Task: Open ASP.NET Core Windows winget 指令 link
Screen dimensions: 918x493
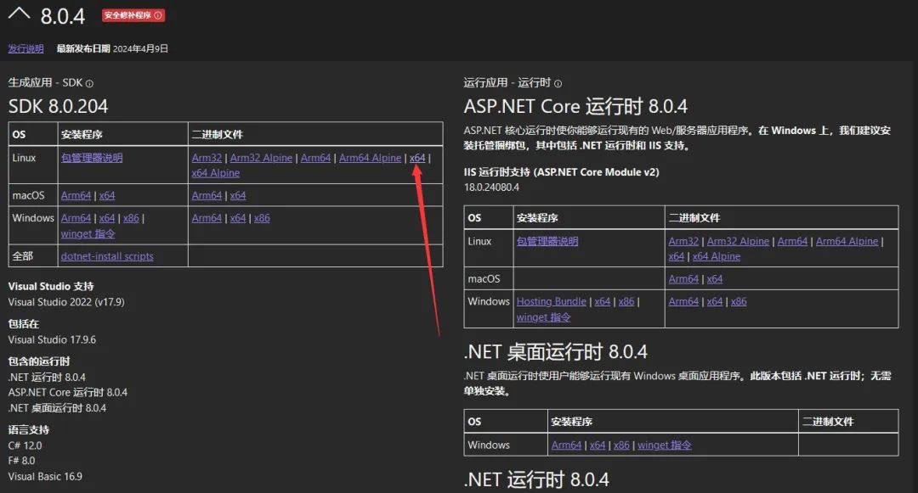Action: (543, 317)
